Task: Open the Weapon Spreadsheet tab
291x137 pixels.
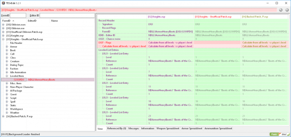Action: (x=168, y=129)
